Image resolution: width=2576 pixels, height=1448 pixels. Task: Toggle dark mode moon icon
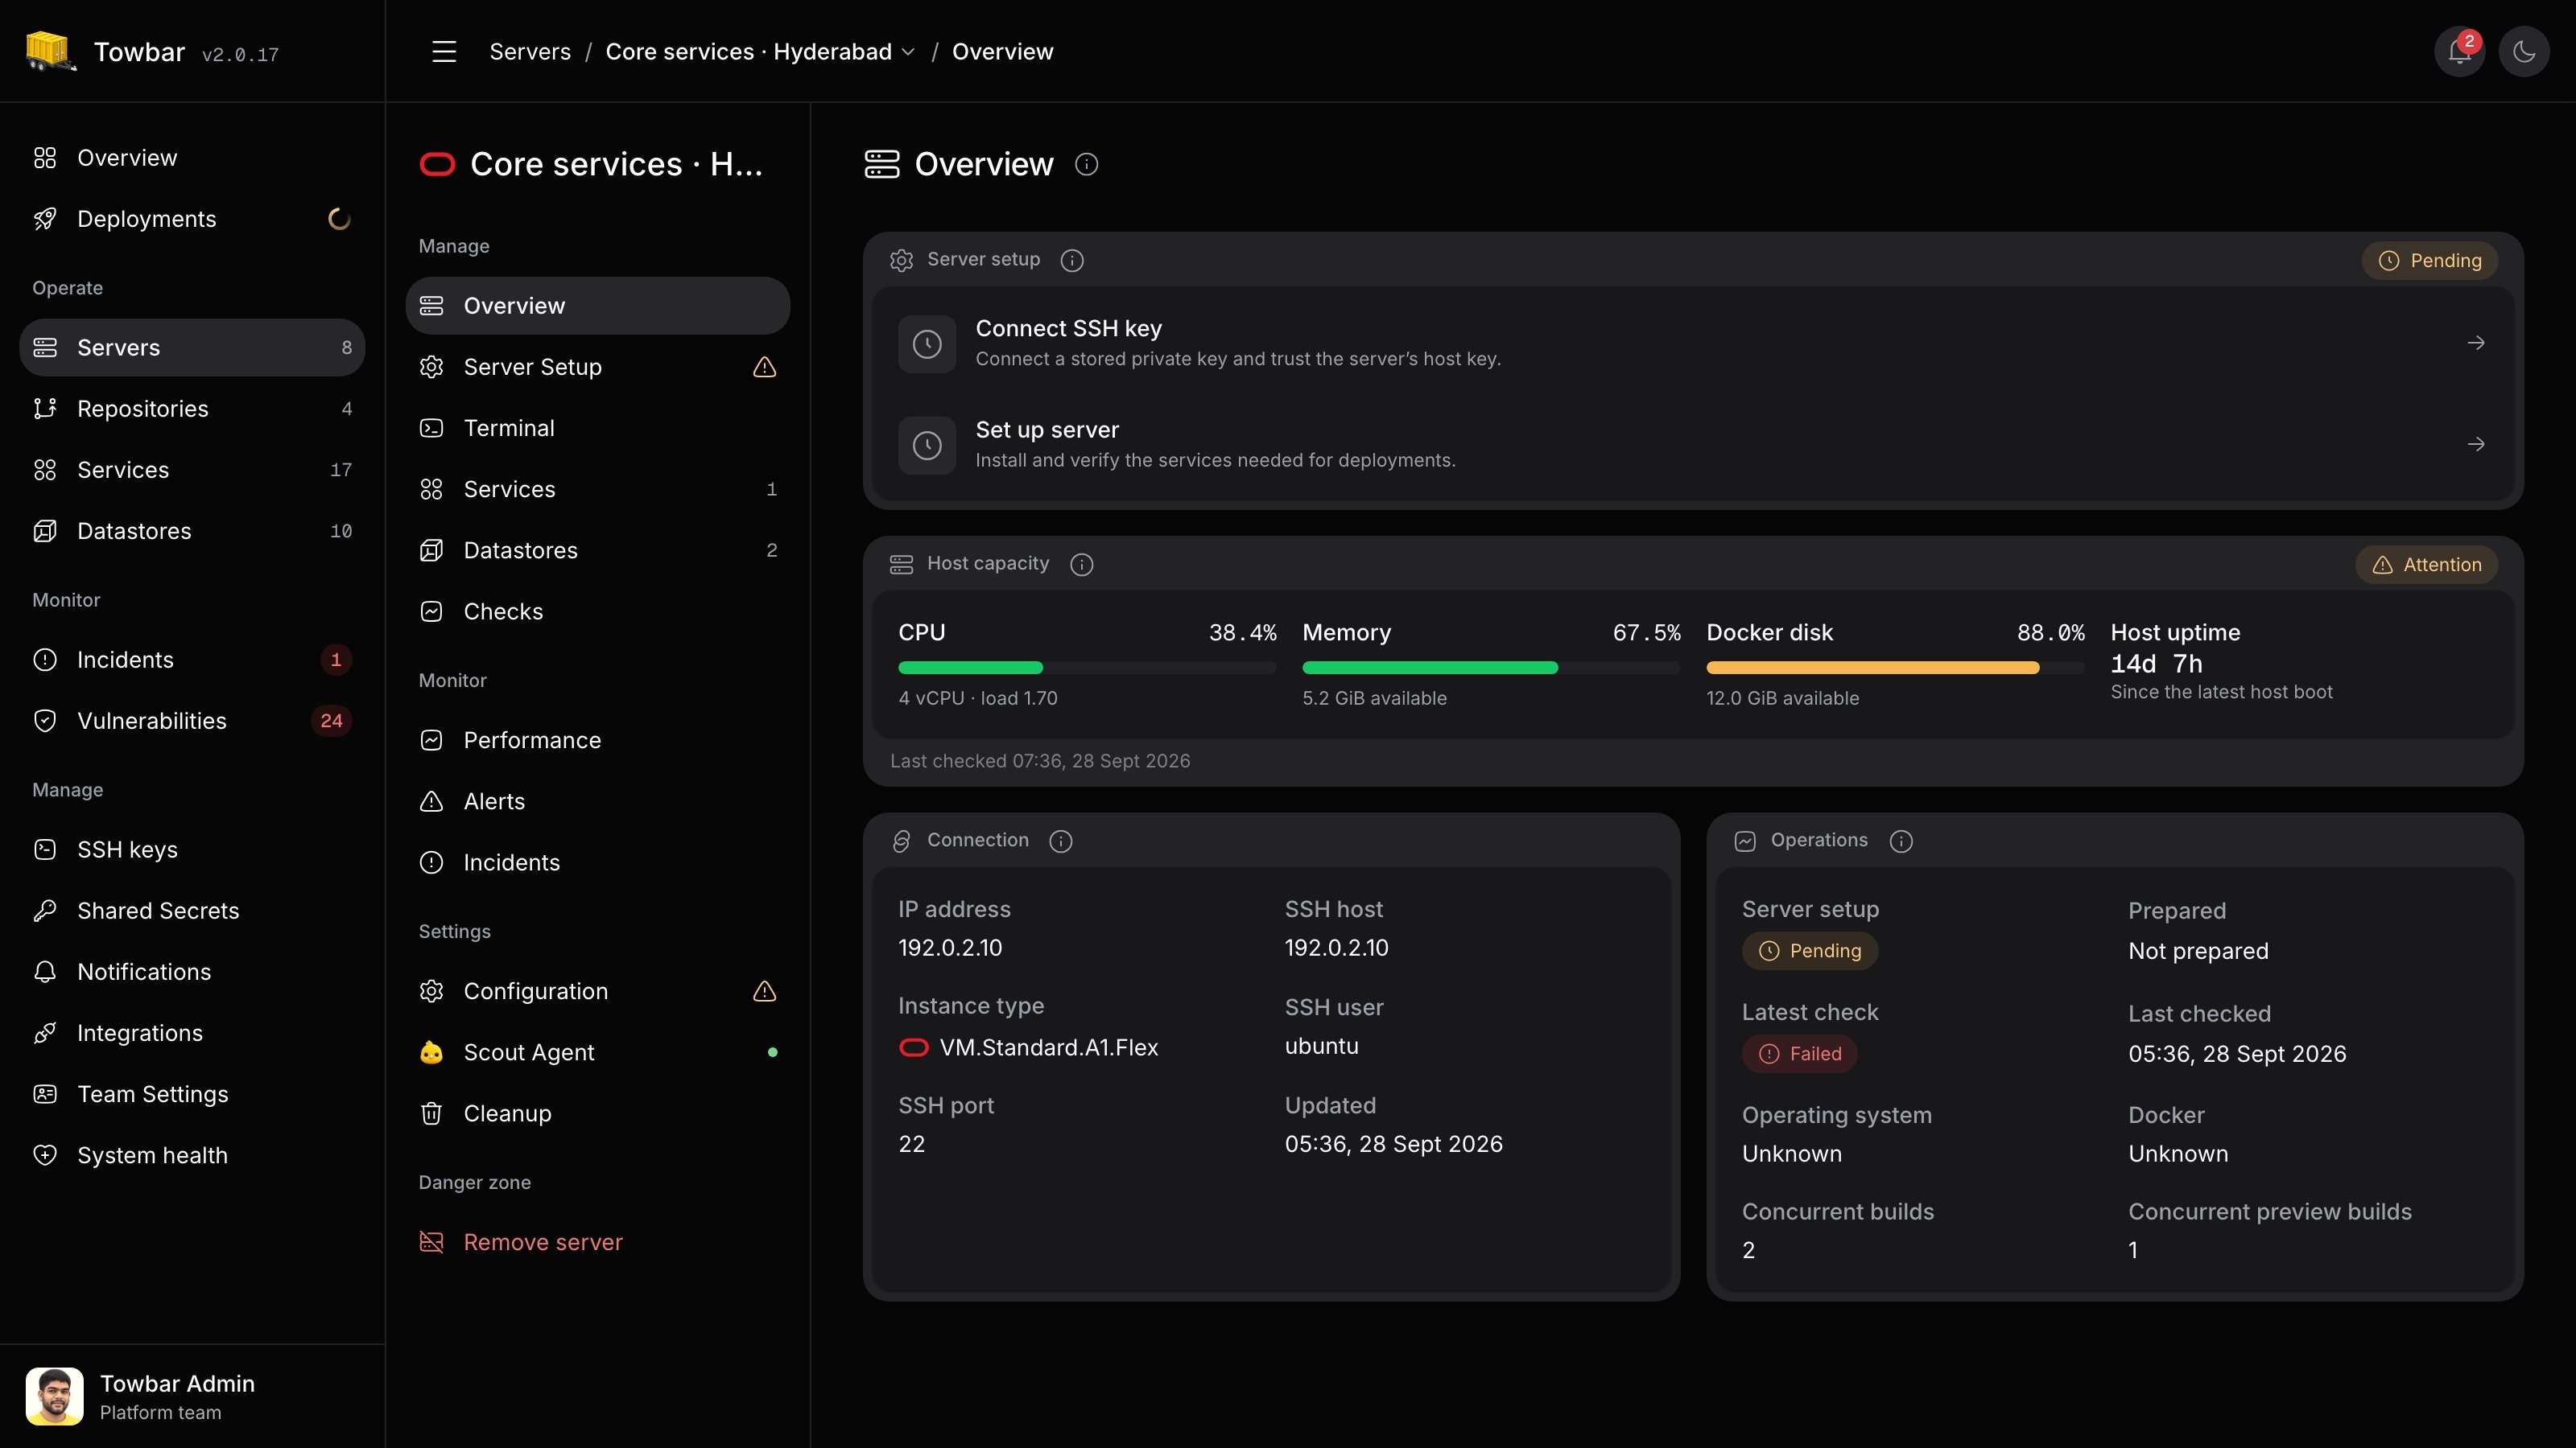coord(2523,52)
